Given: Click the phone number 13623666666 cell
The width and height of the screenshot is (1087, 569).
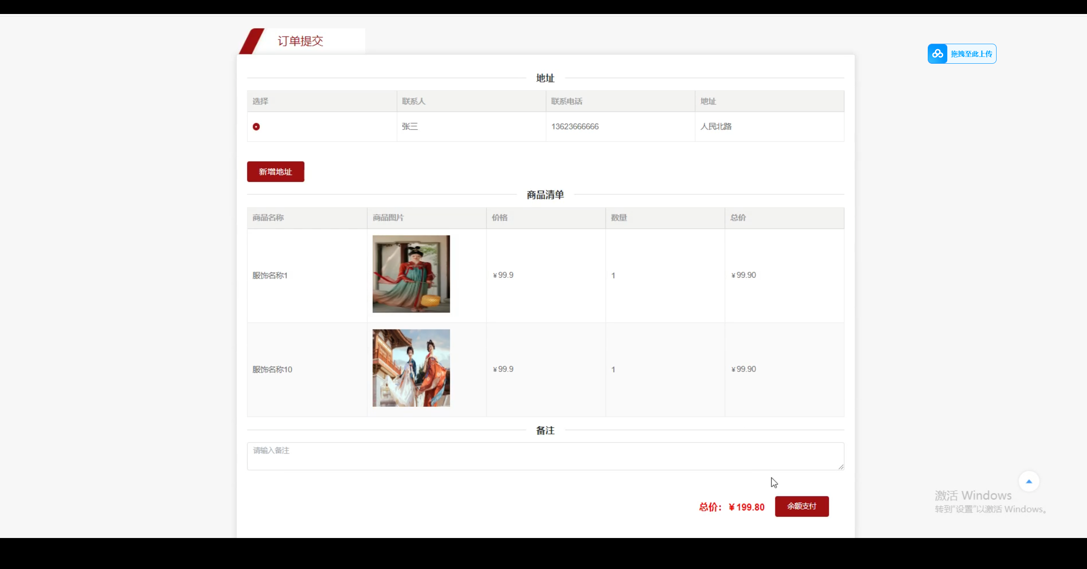Looking at the screenshot, I should pos(575,127).
